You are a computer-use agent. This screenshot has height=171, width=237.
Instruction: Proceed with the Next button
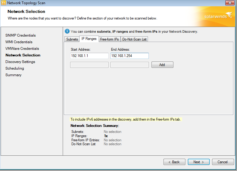(x=199, y=162)
